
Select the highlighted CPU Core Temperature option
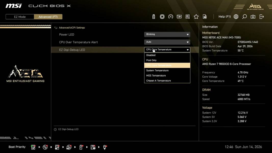pos(167,65)
